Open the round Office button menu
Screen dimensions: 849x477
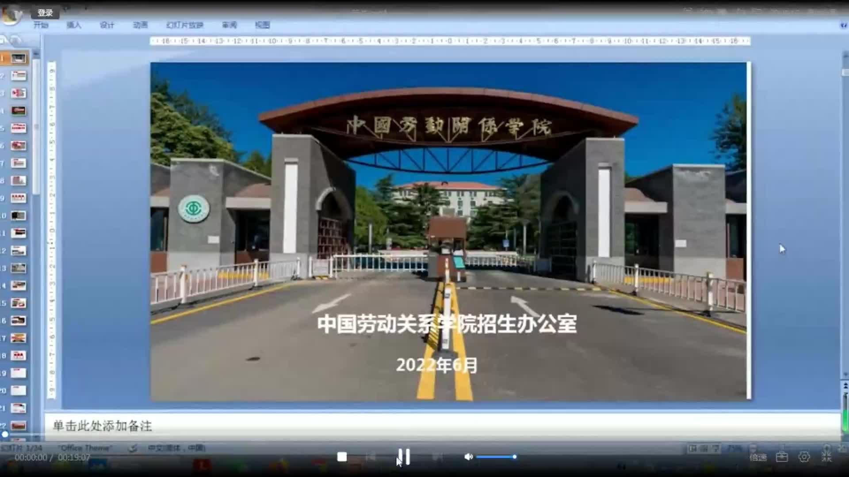coord(11,14)
